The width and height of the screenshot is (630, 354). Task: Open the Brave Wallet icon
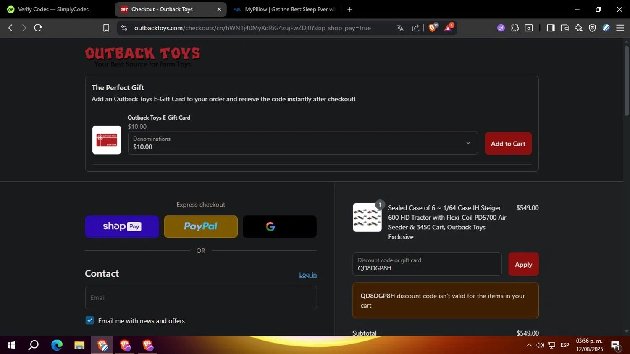[x=564, y=28]
